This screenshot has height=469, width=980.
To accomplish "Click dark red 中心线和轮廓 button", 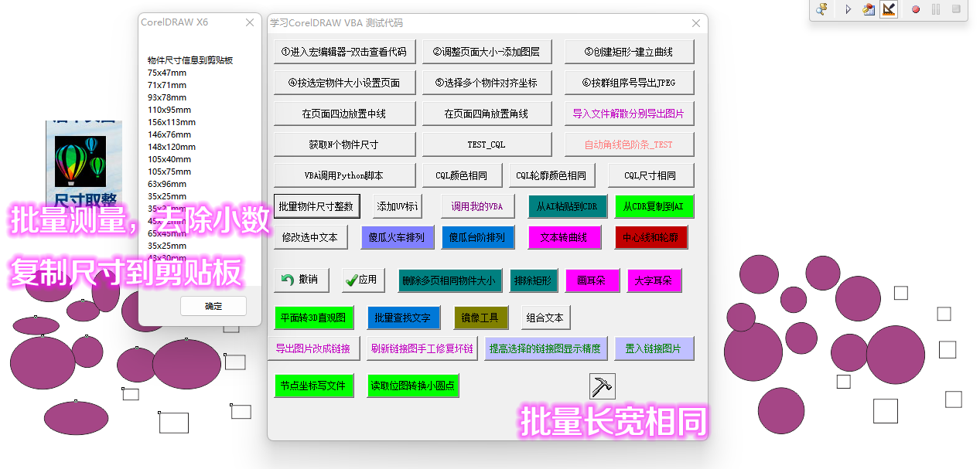I will (651, 237).
